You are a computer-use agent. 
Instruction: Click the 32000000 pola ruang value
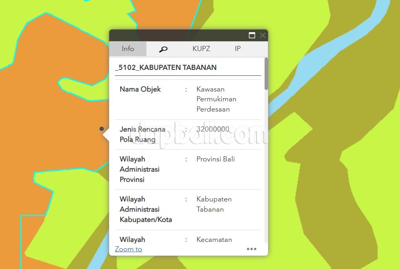(213, 129)
